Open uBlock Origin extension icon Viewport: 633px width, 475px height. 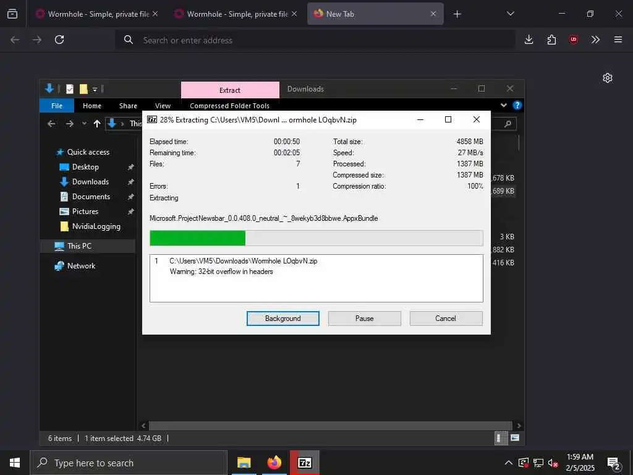574,40
